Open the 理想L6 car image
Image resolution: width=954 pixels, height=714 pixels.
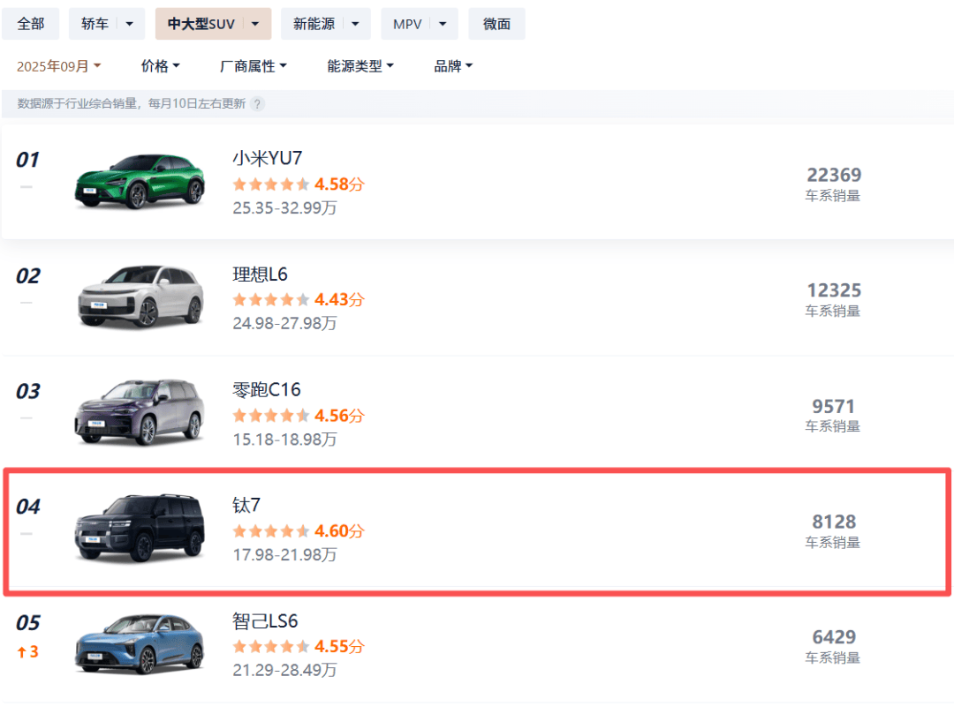coord(140,296)
